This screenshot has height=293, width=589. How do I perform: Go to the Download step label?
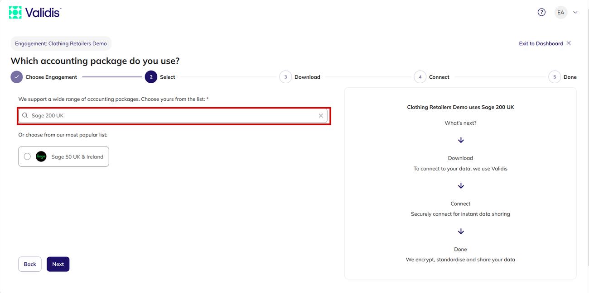click(x=307, y=77)
